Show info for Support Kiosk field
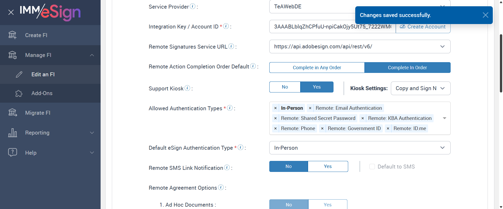503x209 pixels. point(187,88)
